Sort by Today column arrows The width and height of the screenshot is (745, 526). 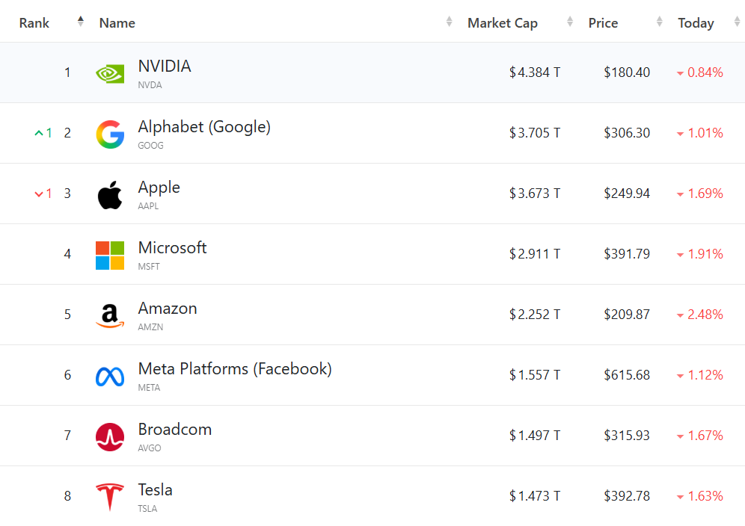[732, 22]
